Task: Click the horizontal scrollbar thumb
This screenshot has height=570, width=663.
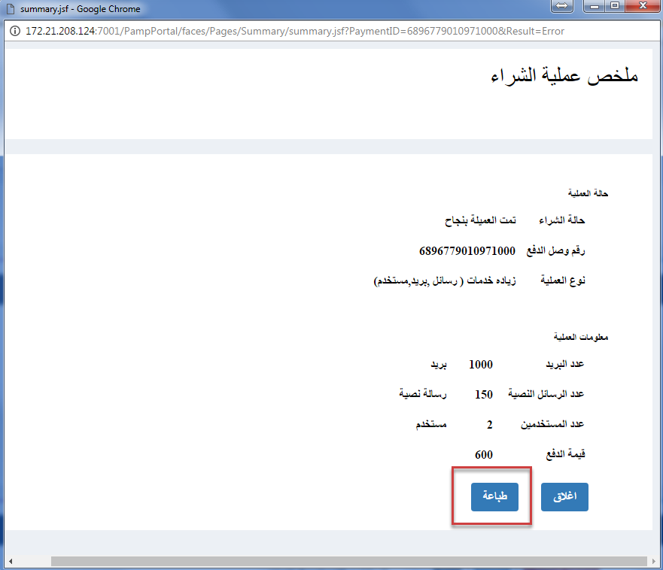Action: [349, 561]
